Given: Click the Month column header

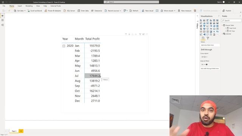Looking at the screenshot, I should 79,39.
